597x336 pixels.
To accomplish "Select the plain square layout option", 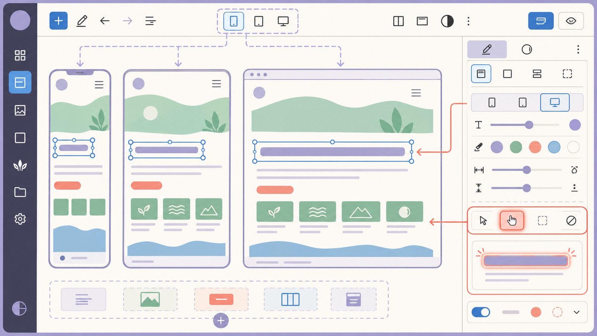I will coord(507,74).
